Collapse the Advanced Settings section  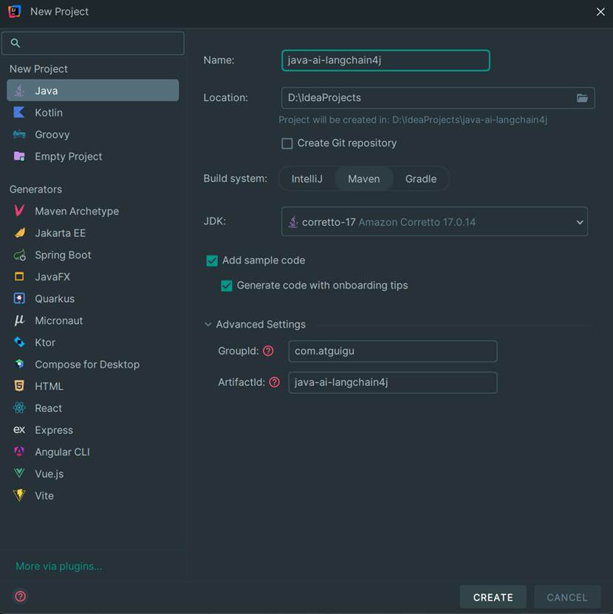(208, 324)
